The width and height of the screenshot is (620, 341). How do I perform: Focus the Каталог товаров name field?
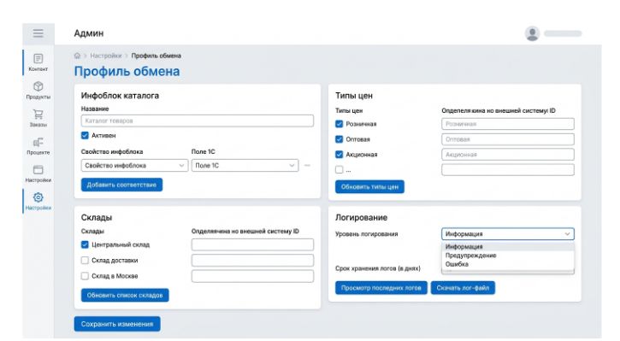[198, 121]
